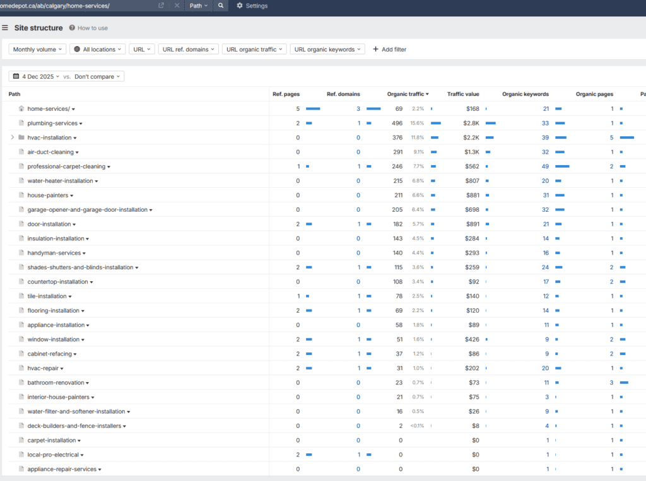Click the home icon beside home-services/
Viewport: 646px width, 481px height.
[x=21, y=108]
